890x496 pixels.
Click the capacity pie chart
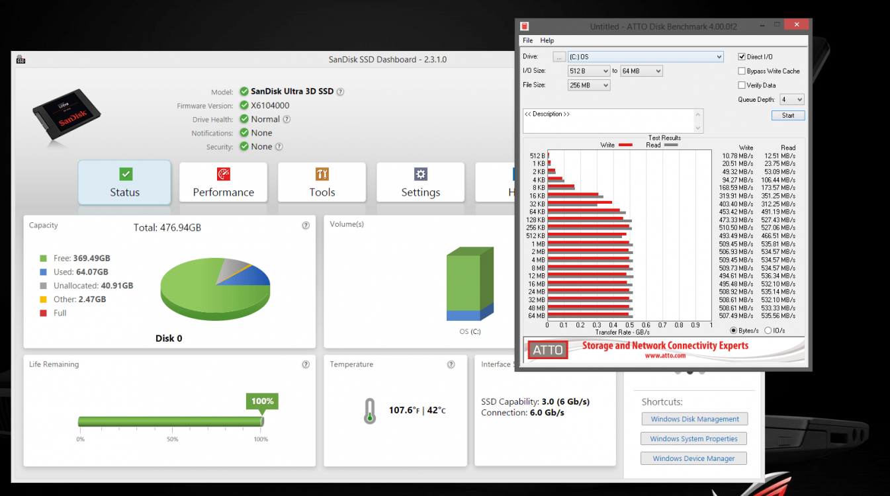pos(215,288)
